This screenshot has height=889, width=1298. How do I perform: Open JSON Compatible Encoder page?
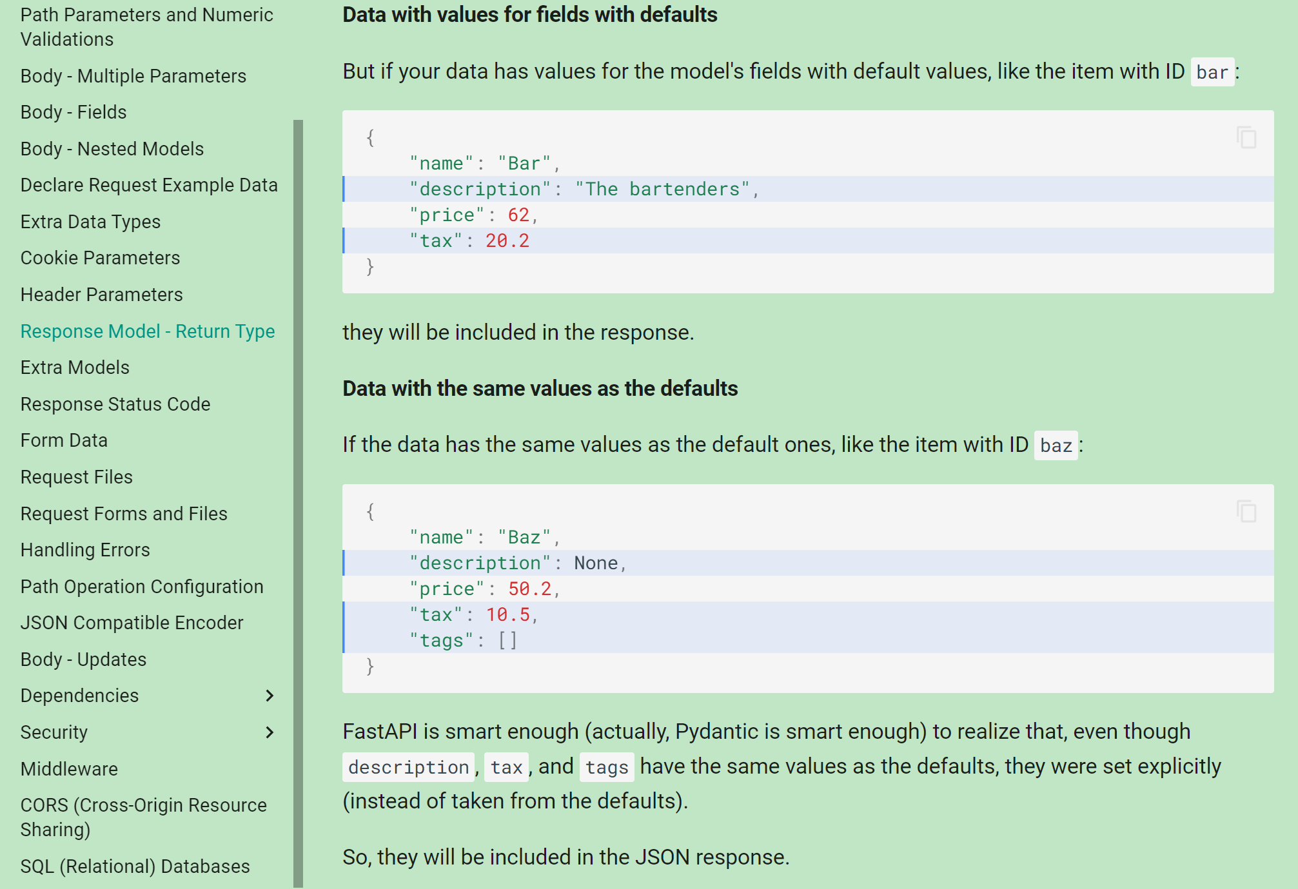pos(132,623)
